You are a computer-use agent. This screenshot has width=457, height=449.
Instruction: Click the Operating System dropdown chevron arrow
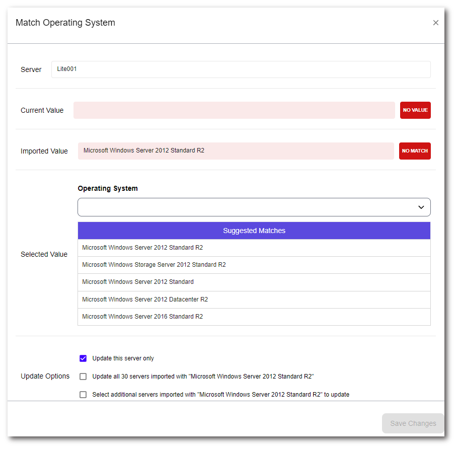[421, 207]
